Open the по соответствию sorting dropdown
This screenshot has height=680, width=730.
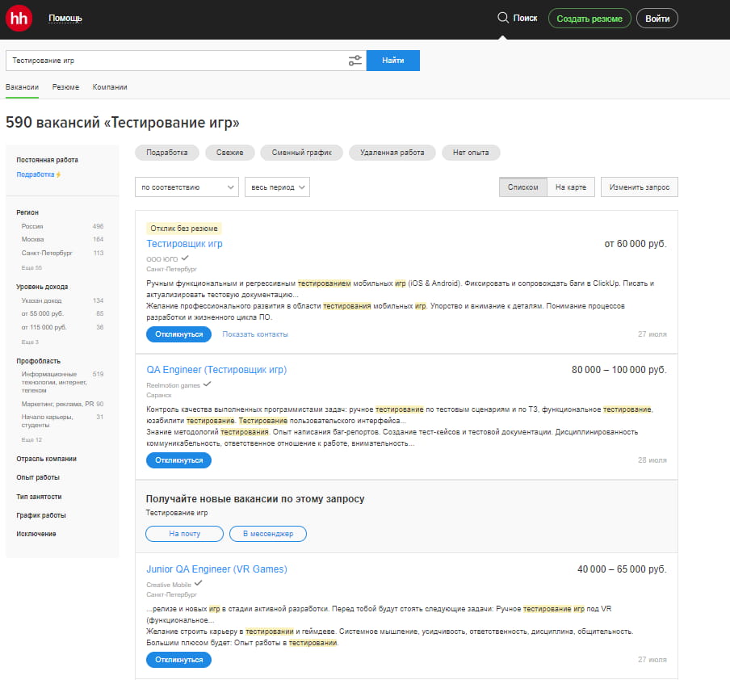tap(186, 187)
